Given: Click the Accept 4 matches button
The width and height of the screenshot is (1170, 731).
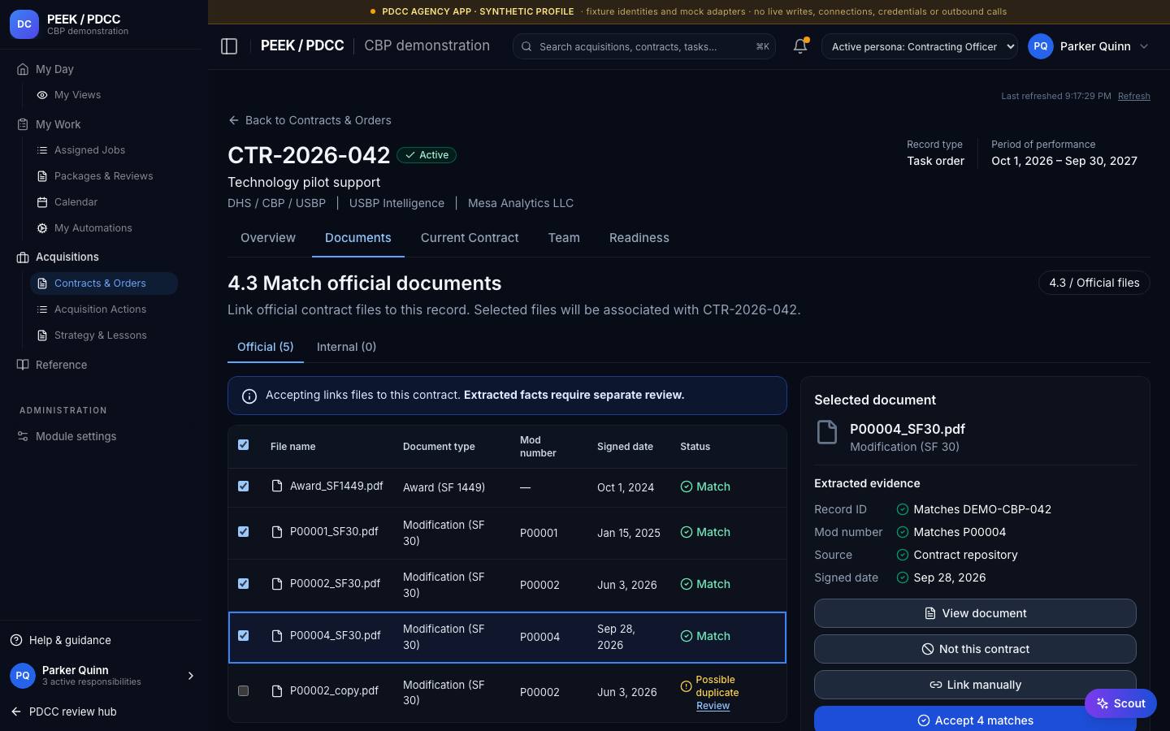Looking at the screenshot, I should [975, 719].
